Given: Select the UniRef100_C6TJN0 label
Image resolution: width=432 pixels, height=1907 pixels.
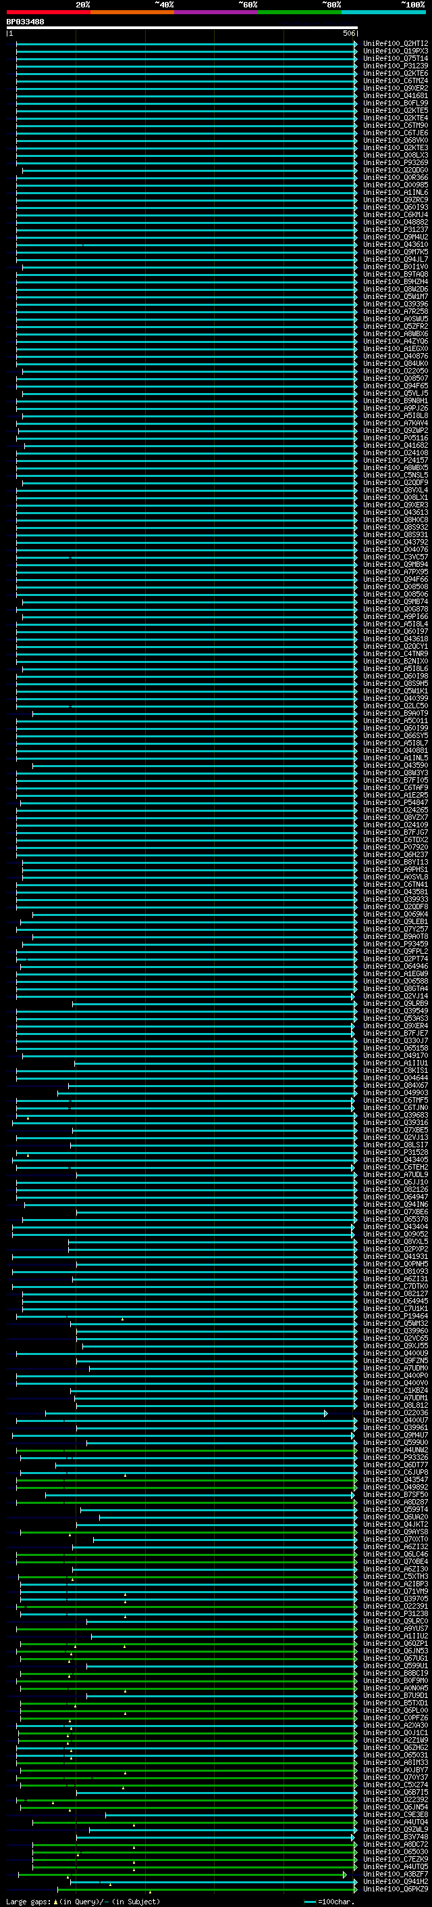Looking at the screenshot, I should pos(396,1108).
